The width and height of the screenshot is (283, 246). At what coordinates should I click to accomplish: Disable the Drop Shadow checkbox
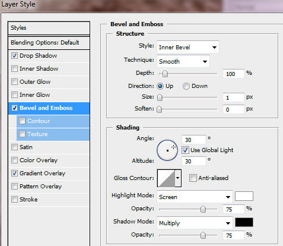(14, 55)
